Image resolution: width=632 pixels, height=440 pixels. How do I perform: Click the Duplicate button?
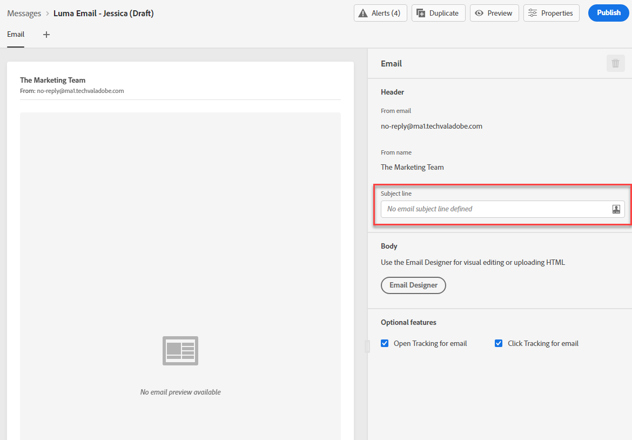[439, 14]
